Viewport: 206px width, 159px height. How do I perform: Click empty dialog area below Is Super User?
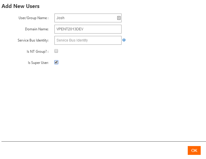(x=103, y=100)
